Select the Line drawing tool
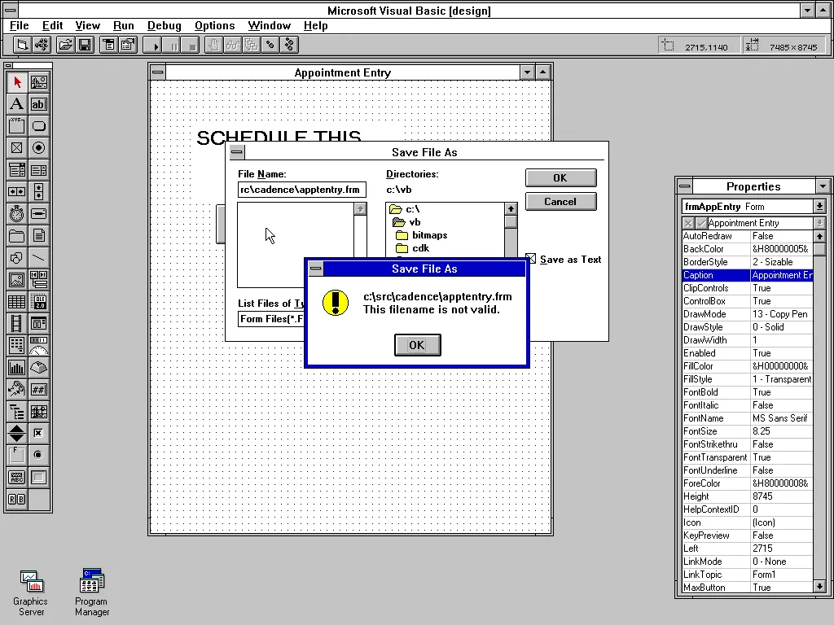The height and width of the screenshot is (625, 834). point(38,257)
